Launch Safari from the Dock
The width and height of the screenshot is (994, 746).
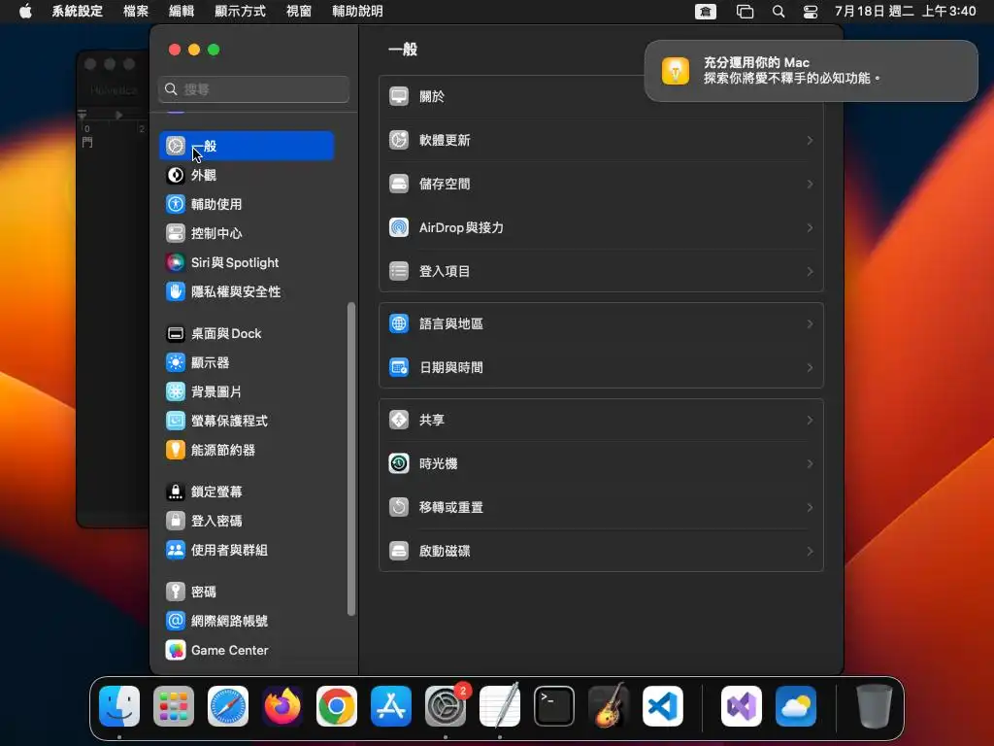[x=228, y=706]
